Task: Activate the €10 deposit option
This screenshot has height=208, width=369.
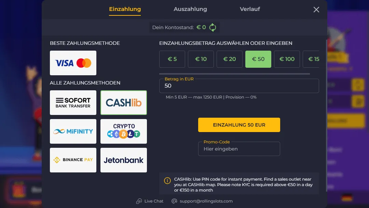Action: tap(201, 59)
